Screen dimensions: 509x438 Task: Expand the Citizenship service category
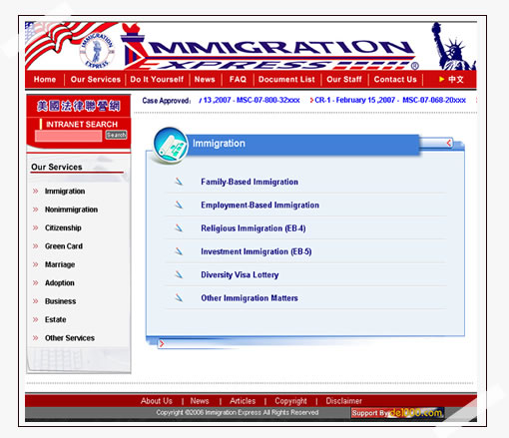(63, 227)
